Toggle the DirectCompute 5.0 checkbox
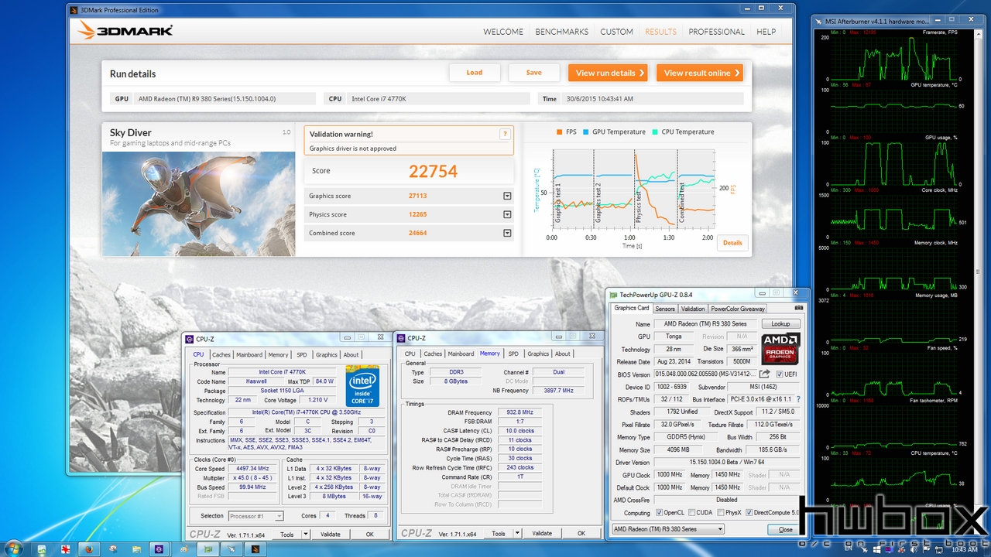 (749, 513)
